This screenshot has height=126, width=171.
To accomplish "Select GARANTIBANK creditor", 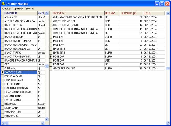I will tap(20, 96).
